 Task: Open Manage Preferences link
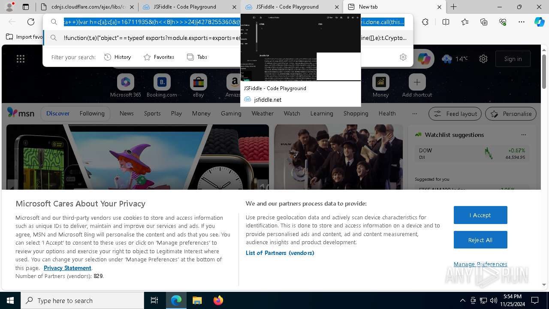click(x=480, y=264)
